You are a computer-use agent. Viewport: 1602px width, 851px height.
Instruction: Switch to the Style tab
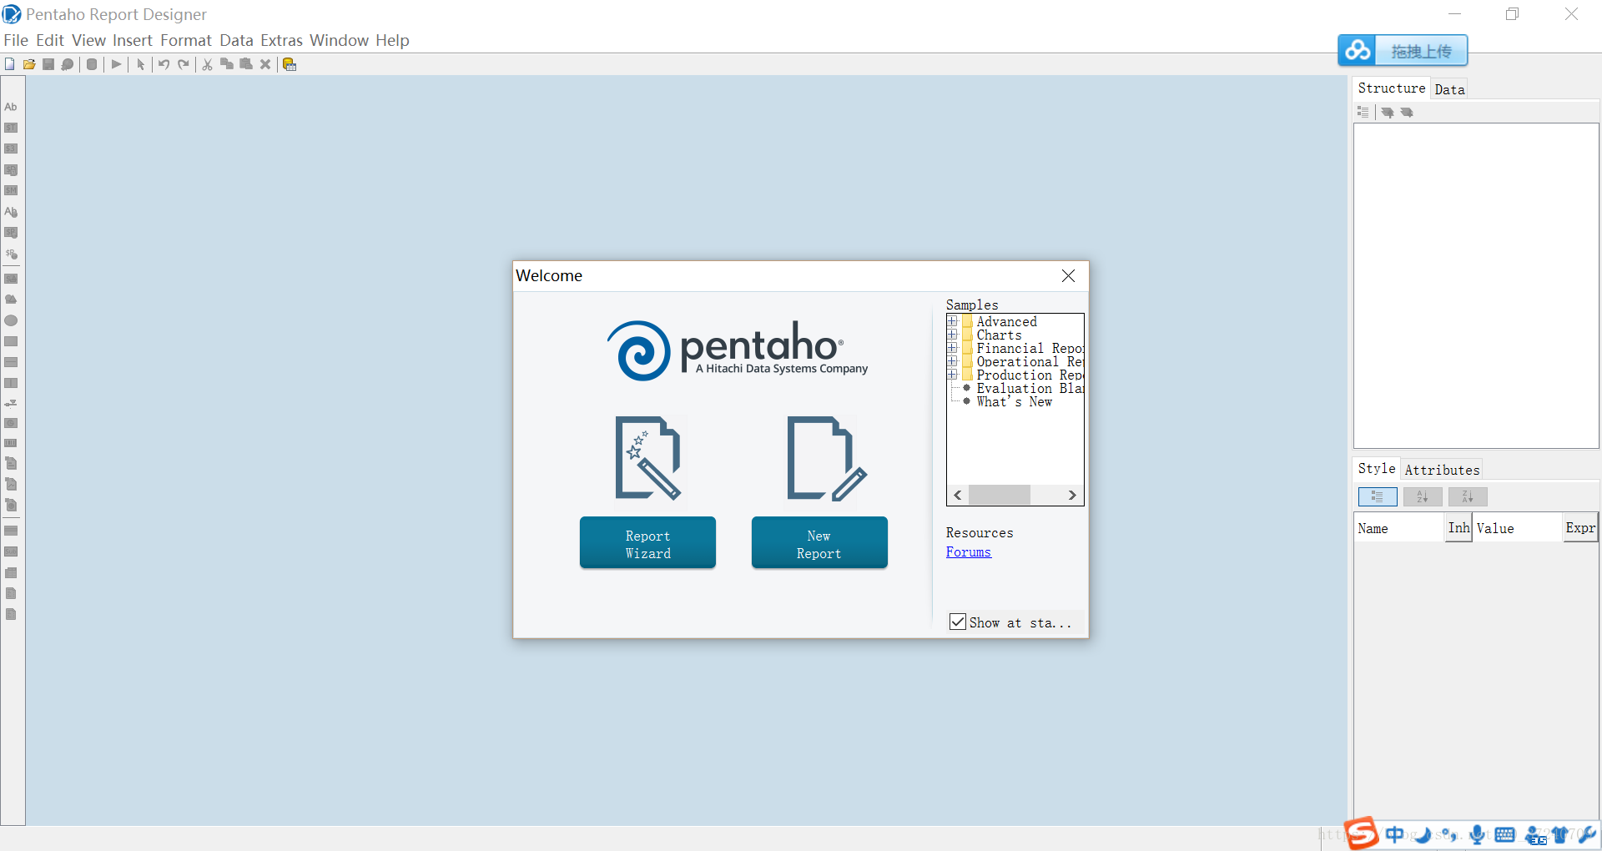1376,468
